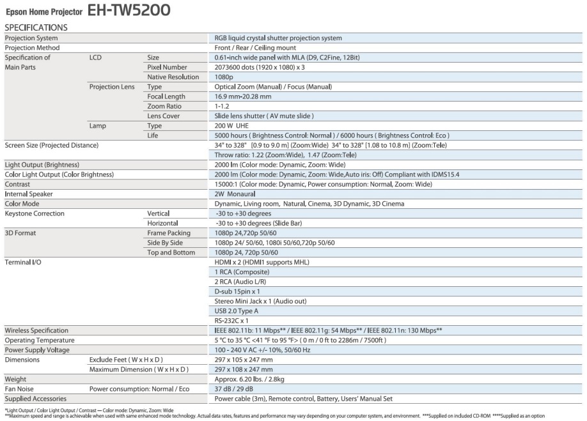Select "2073600 dots (1920 x 1080) x 3"
Screen dimensions: 587x421
(260, 67)
